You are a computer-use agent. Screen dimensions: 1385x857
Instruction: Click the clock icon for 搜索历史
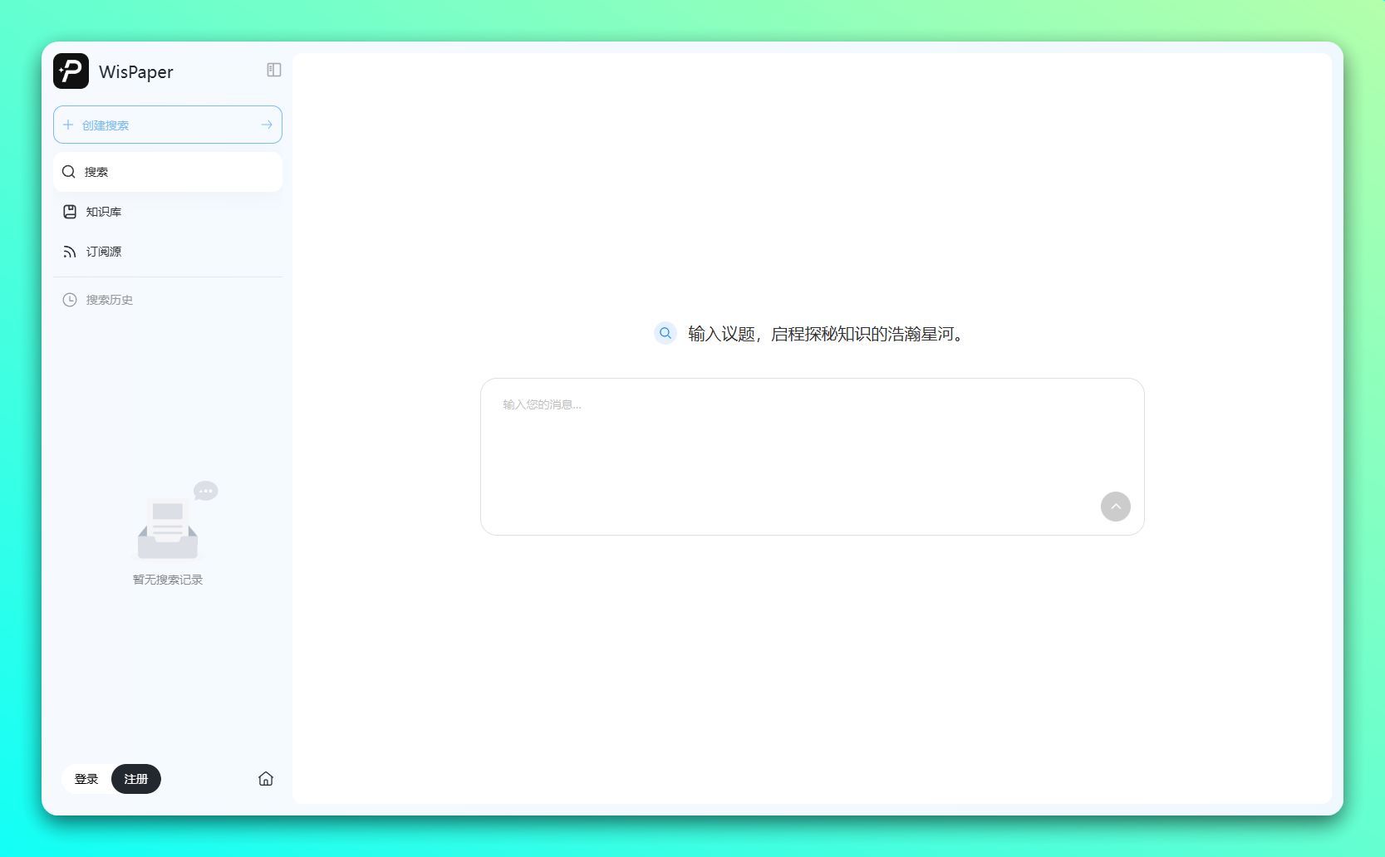70,300
